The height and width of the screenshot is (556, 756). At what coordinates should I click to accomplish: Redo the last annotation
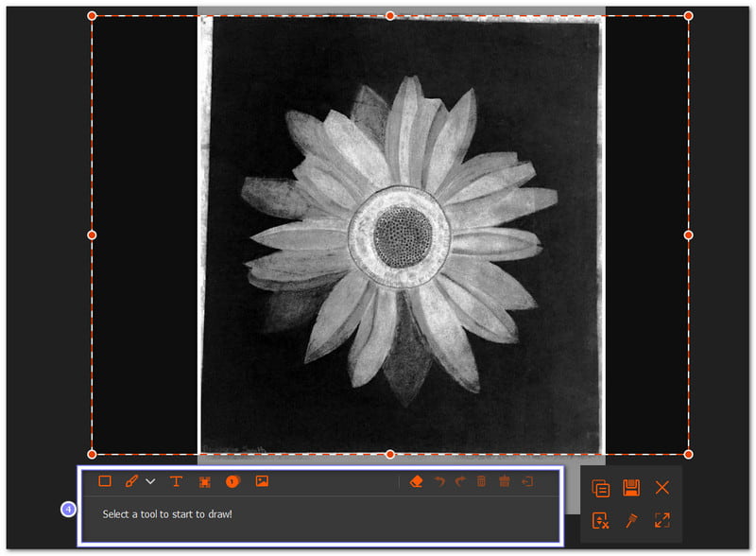460,481
